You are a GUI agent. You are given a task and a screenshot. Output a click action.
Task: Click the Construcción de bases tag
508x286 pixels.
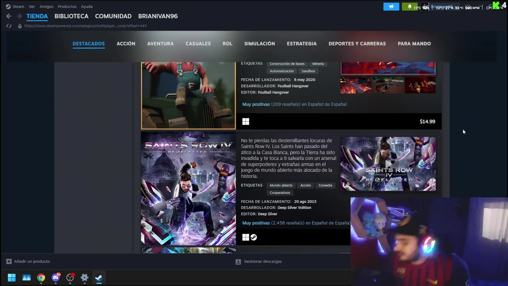[287, 64]
